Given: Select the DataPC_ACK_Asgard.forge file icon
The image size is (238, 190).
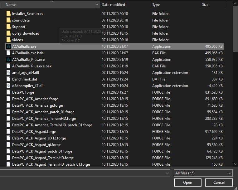Looking at the screenshot, I should 8,131.
